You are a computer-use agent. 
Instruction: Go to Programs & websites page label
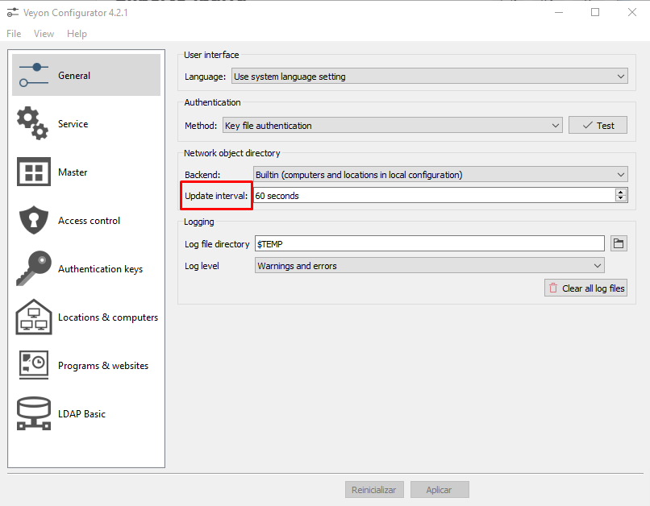103,366
